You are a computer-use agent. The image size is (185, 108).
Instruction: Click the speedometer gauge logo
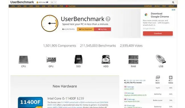point(50,23)
